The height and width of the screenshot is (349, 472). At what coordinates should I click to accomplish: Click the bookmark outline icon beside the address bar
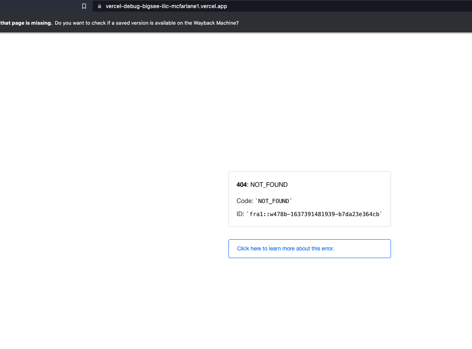tap(84, 6)
